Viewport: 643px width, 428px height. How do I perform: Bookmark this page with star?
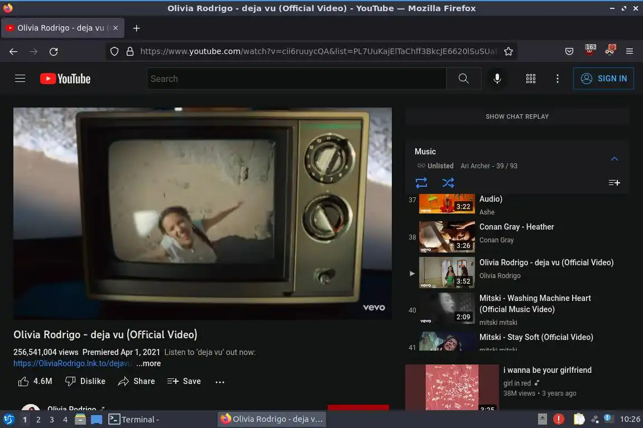point(508,52)
